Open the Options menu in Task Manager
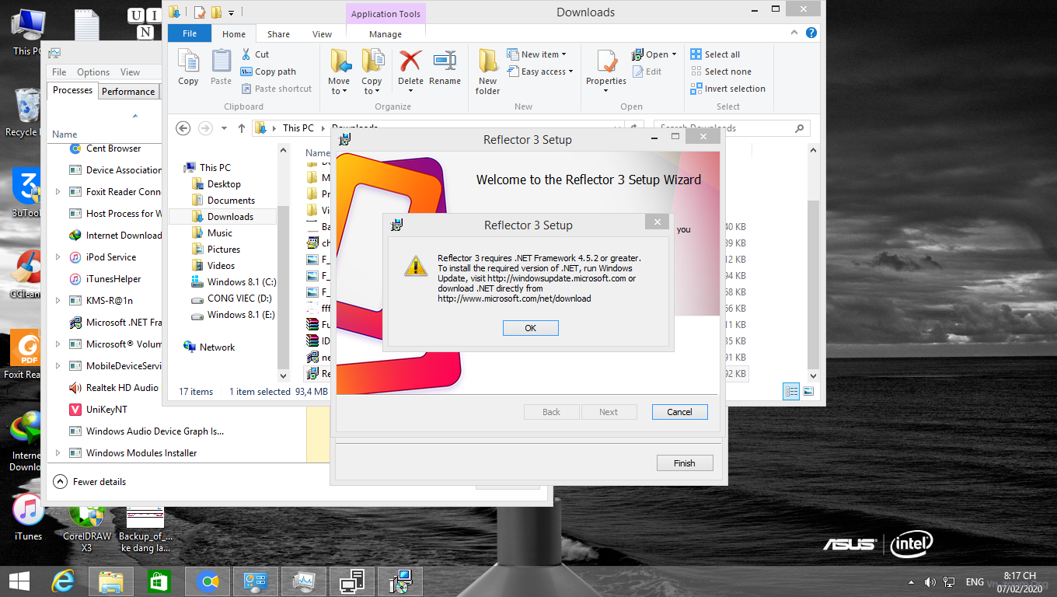Screen dimensions: 1057x597 click(x=93, y=72)
